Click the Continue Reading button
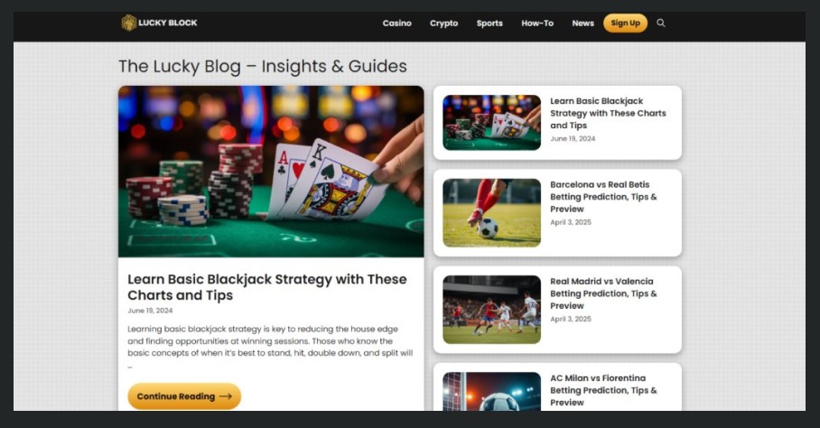This screenshot has height=428, width=820. [184, 396]
